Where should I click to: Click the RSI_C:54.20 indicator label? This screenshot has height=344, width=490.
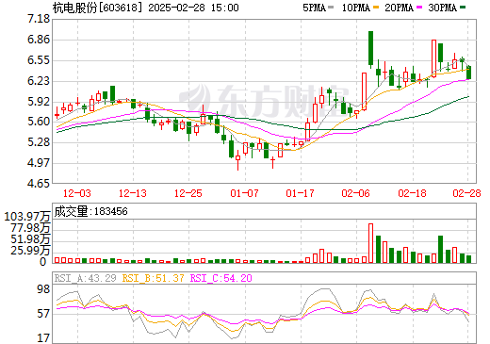point(221,278)
